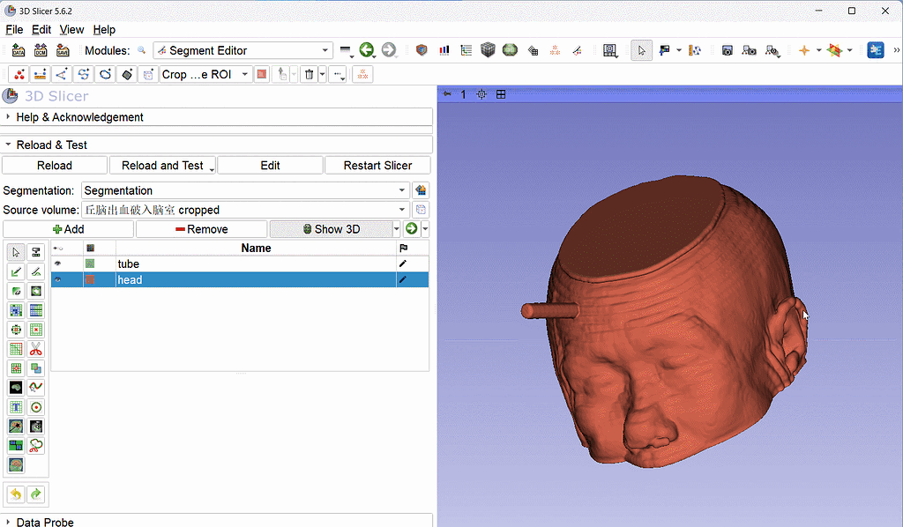The width and height of the screenshot is (903, 527).
Task: Toggle visibility of the tube segment
Action: (x=58, y=263)
